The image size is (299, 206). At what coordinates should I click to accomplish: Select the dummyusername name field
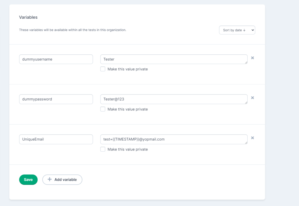56,59
